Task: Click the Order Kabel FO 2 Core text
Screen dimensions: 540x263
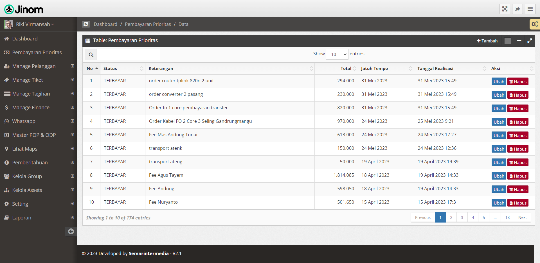Action: pyautogui.click(x=200, y=121)
